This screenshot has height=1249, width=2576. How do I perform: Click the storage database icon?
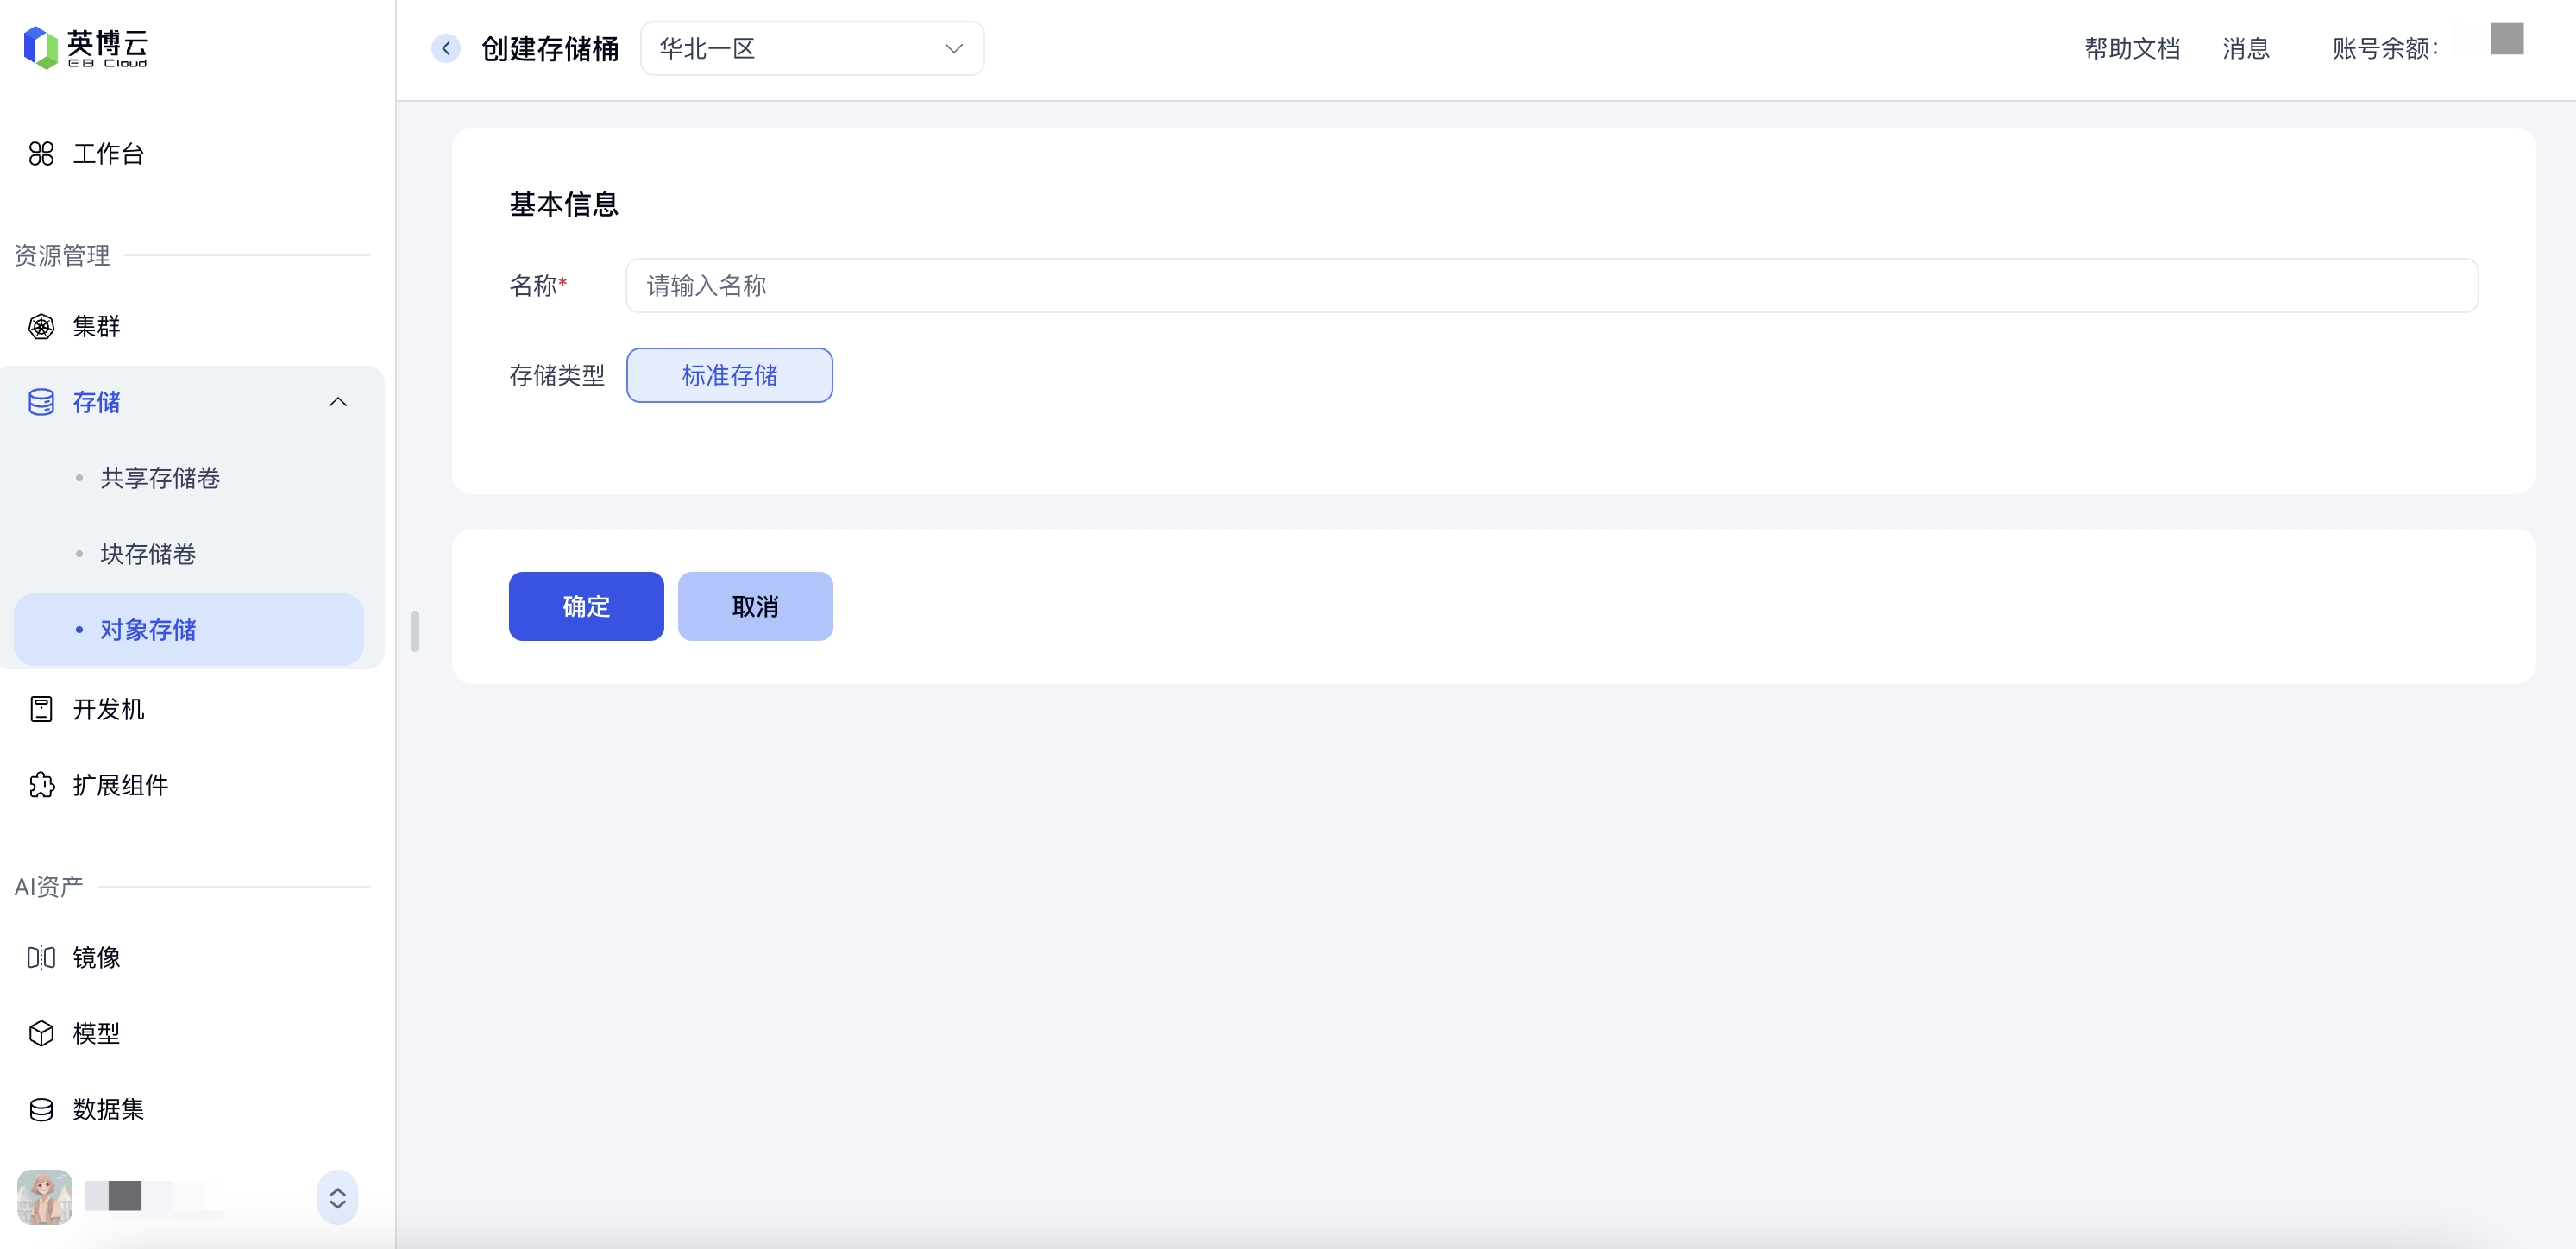[x=41, y=402]
